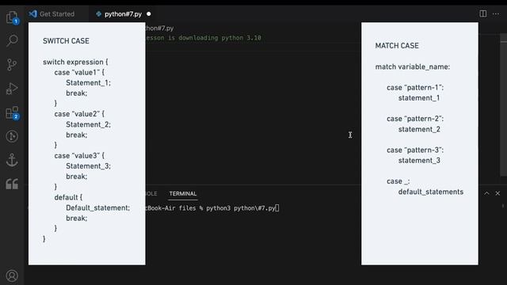Select the python#7.py editor tab
Screen dimensions: 507x285
[x=123, y=14]
